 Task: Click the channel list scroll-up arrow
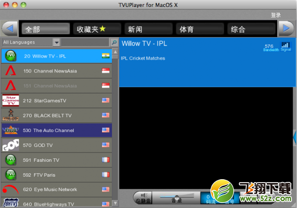(115, 52)
